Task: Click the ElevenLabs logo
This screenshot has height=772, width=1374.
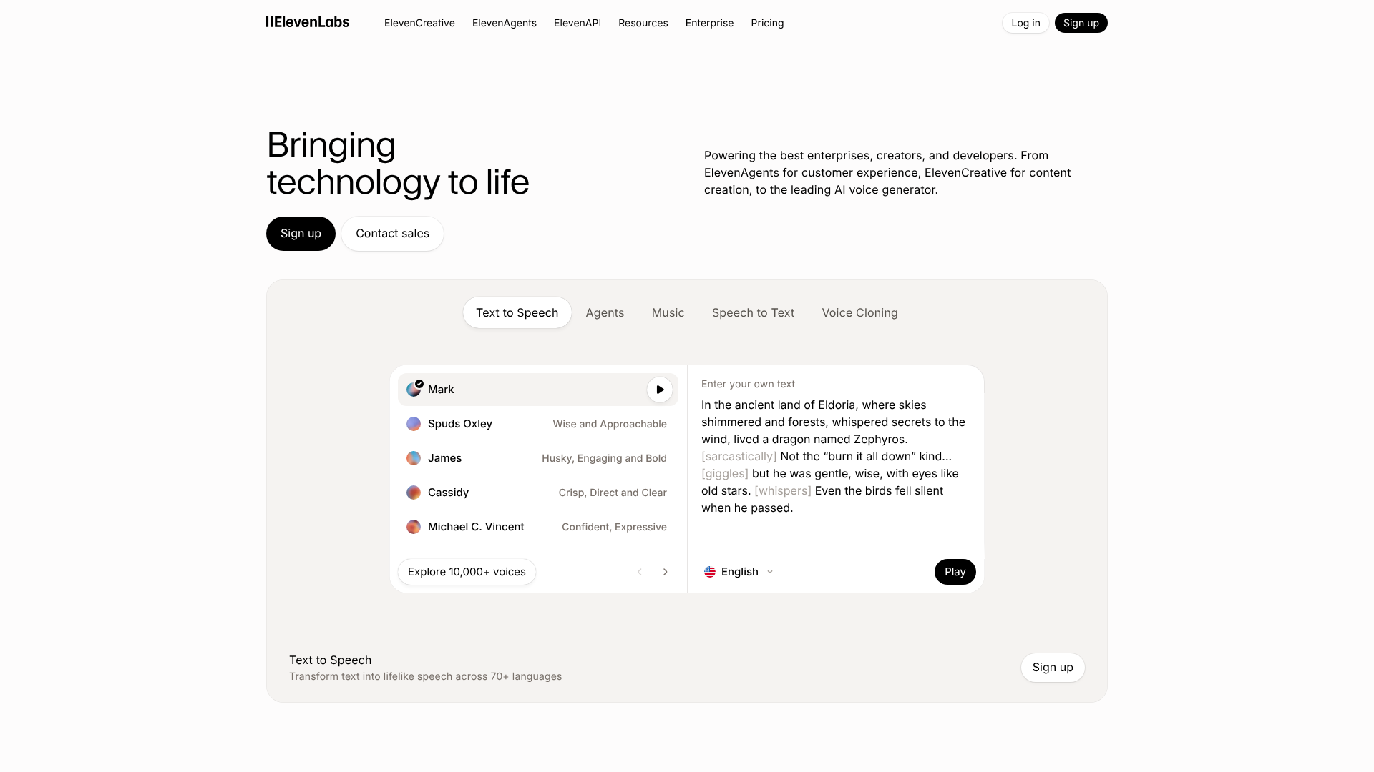Action: coord(307,22)
